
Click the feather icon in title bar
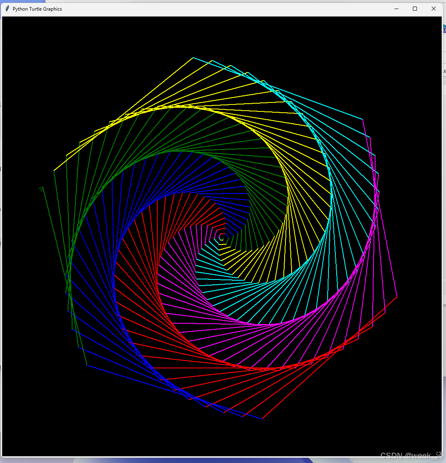7,9
